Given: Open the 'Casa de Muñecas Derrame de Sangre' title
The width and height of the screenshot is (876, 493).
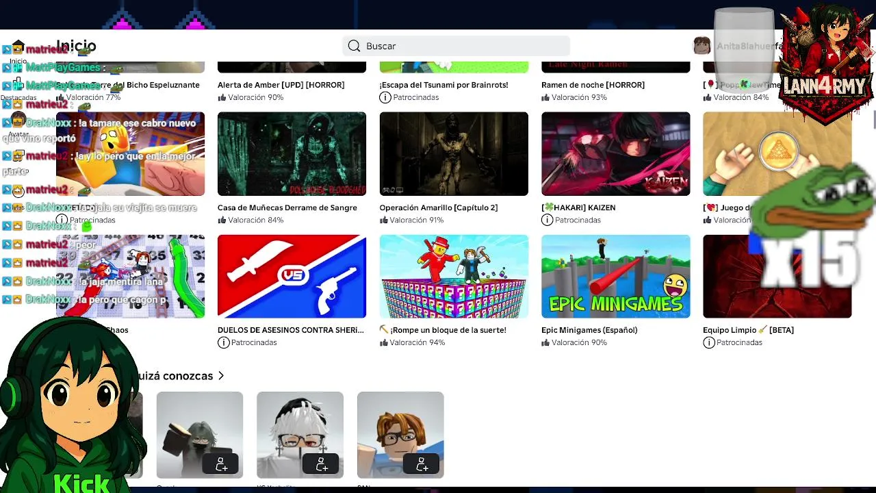Looking at the screenshot, I should pos(287,207).
